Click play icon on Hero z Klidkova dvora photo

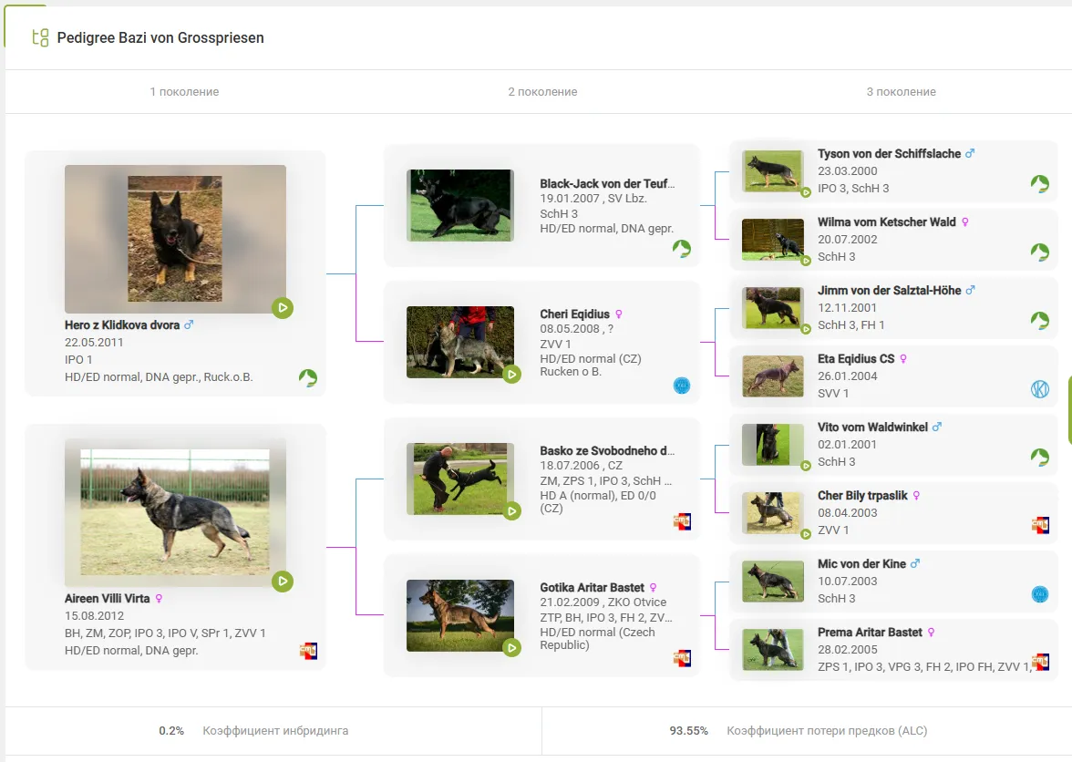click(x=283, y=308)
